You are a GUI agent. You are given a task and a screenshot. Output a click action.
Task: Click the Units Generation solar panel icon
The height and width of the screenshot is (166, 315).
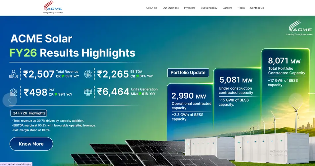point(88,92)
